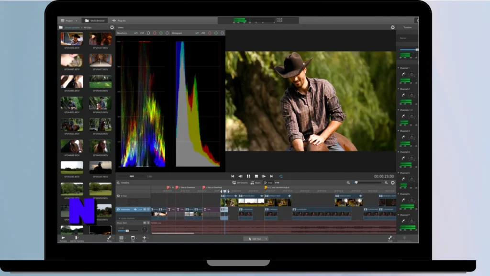490x276 pixels.
Task: Click the Edit Shooting button on timeline
Action: 240,183
